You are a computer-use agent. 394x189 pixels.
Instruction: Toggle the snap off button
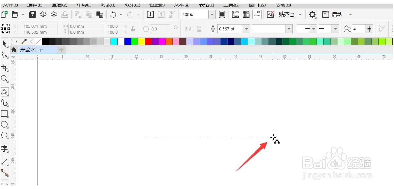270,14
